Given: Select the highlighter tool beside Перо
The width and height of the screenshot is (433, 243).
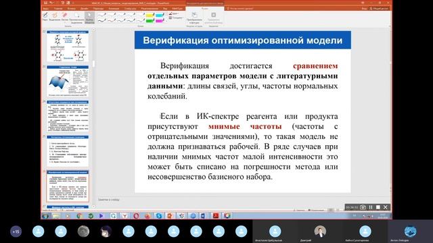Looking at the screenshot, I should coord(55,16).
